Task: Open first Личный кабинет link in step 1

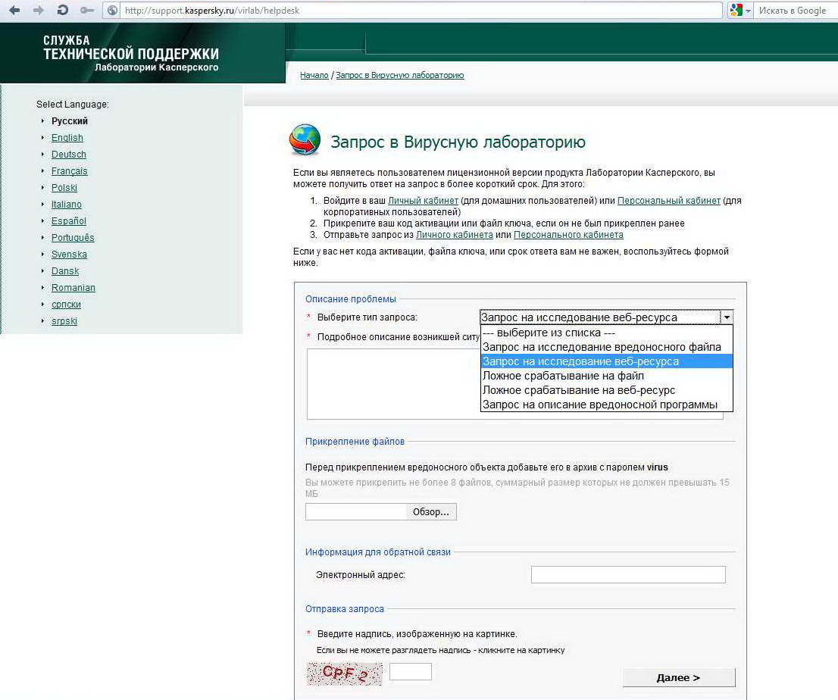Action: pyautogui.click(x=424, y=201)
